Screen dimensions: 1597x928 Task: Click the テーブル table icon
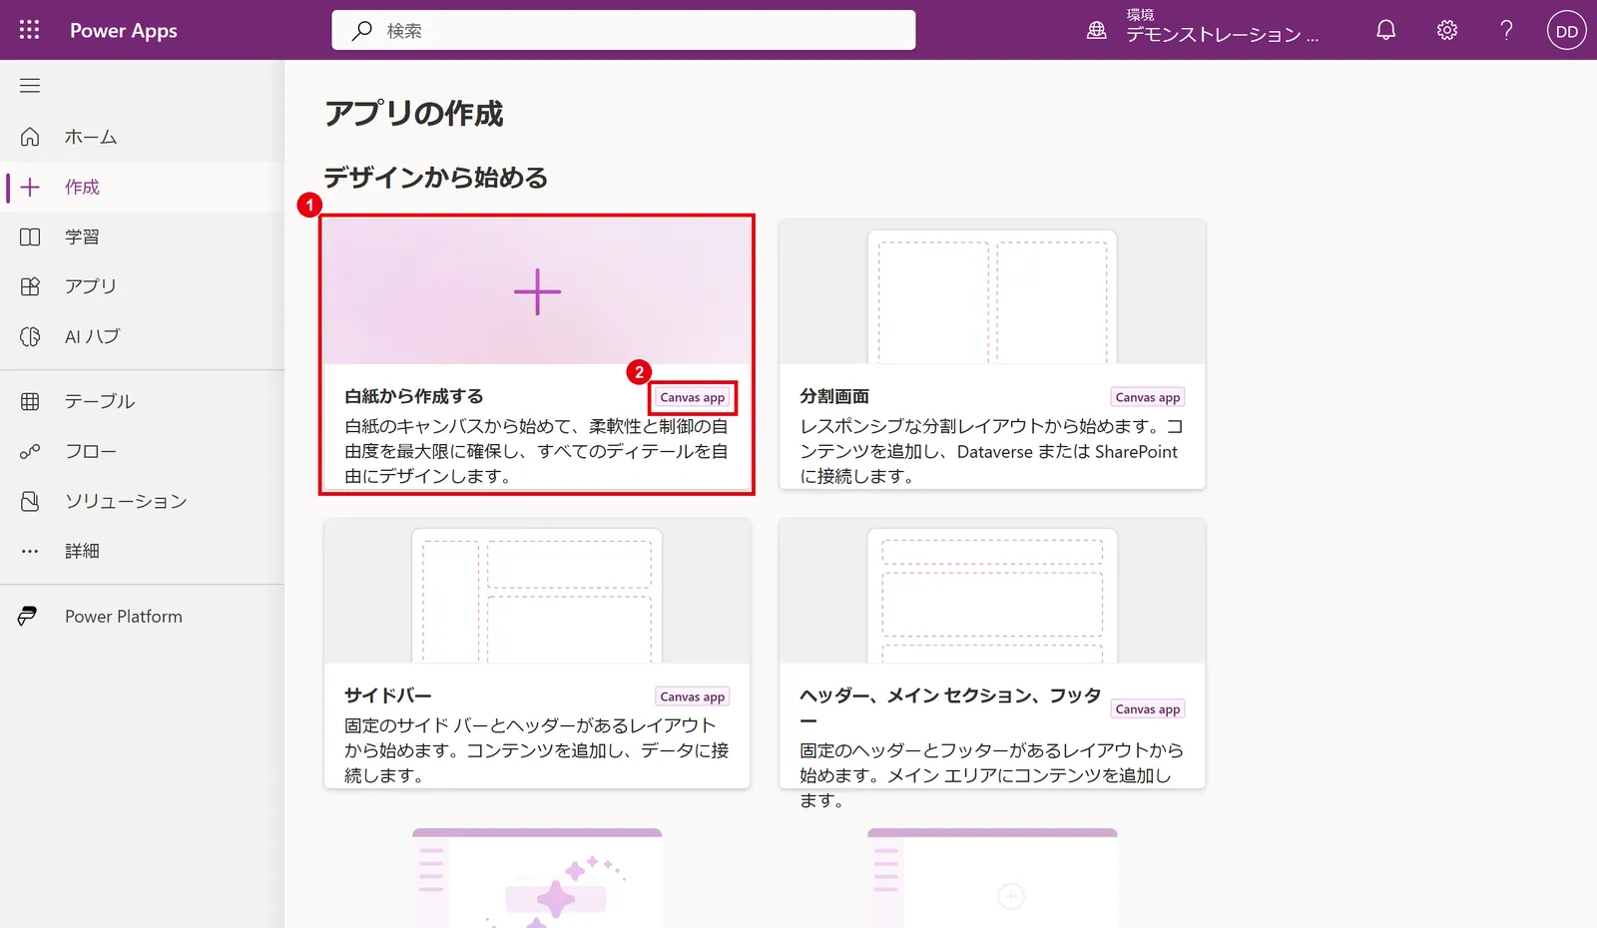click(30, 401)
